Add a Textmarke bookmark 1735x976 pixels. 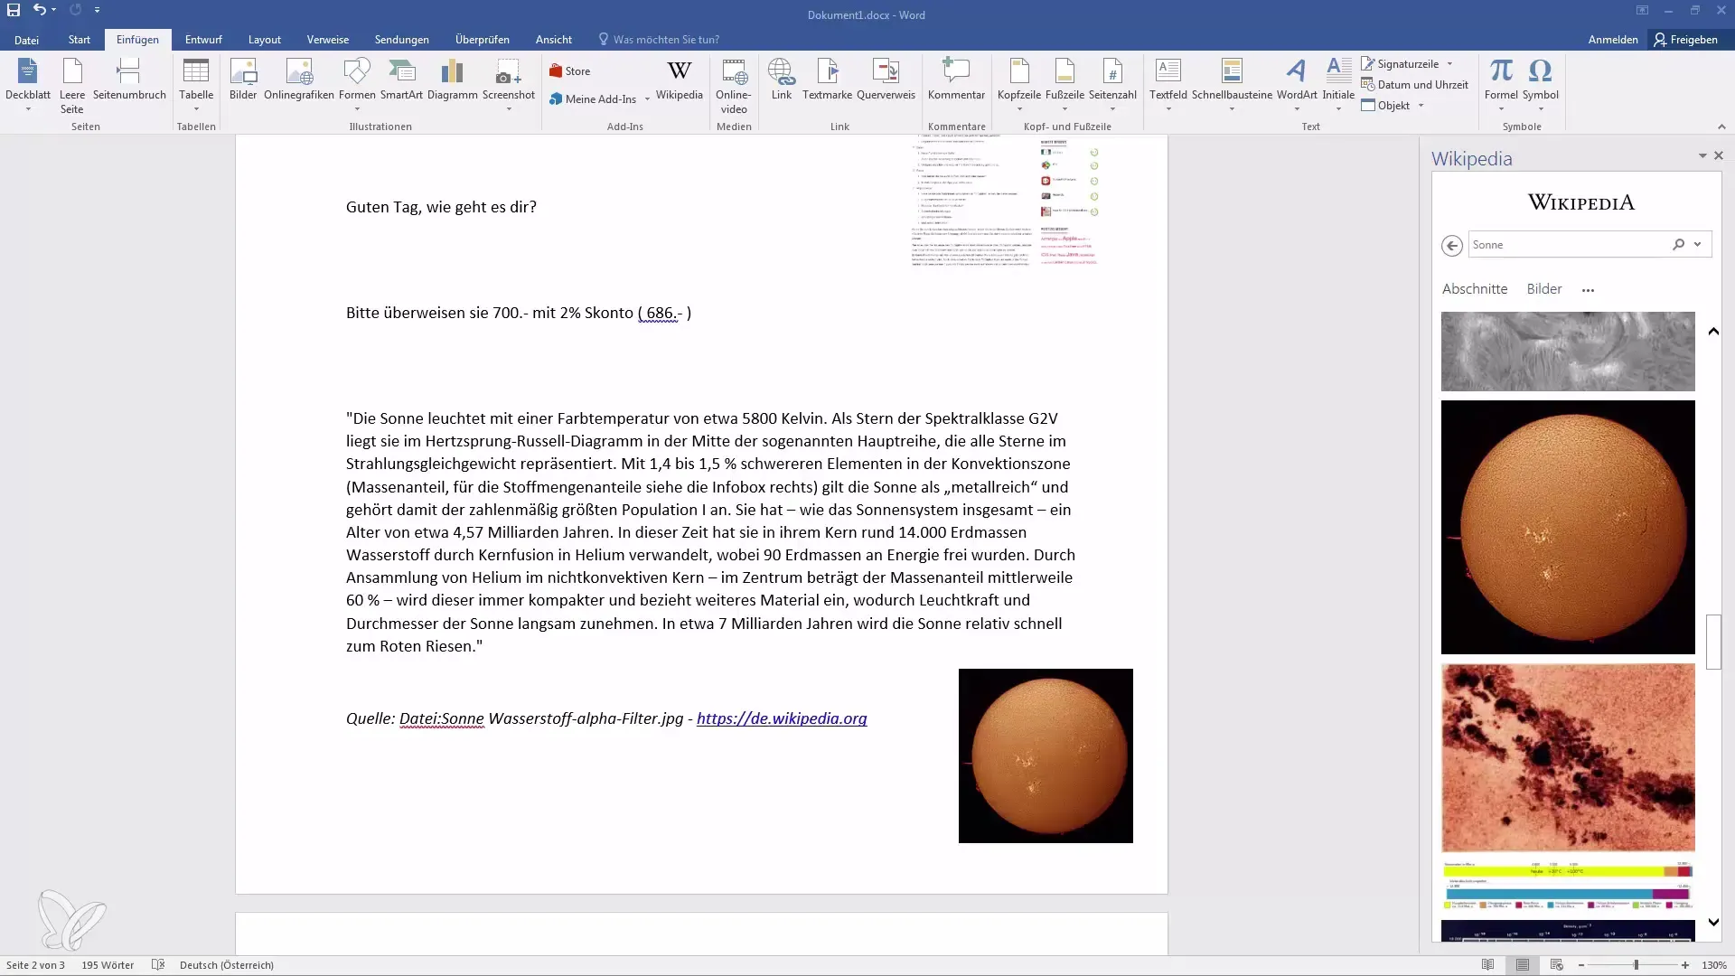[827, 80]
